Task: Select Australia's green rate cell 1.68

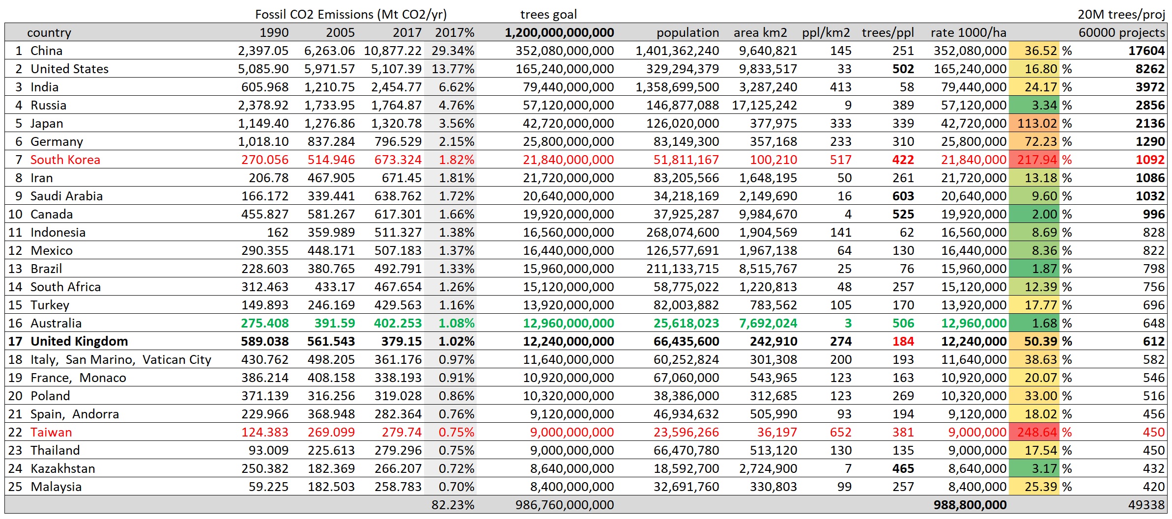Action: pos(1034,323)
